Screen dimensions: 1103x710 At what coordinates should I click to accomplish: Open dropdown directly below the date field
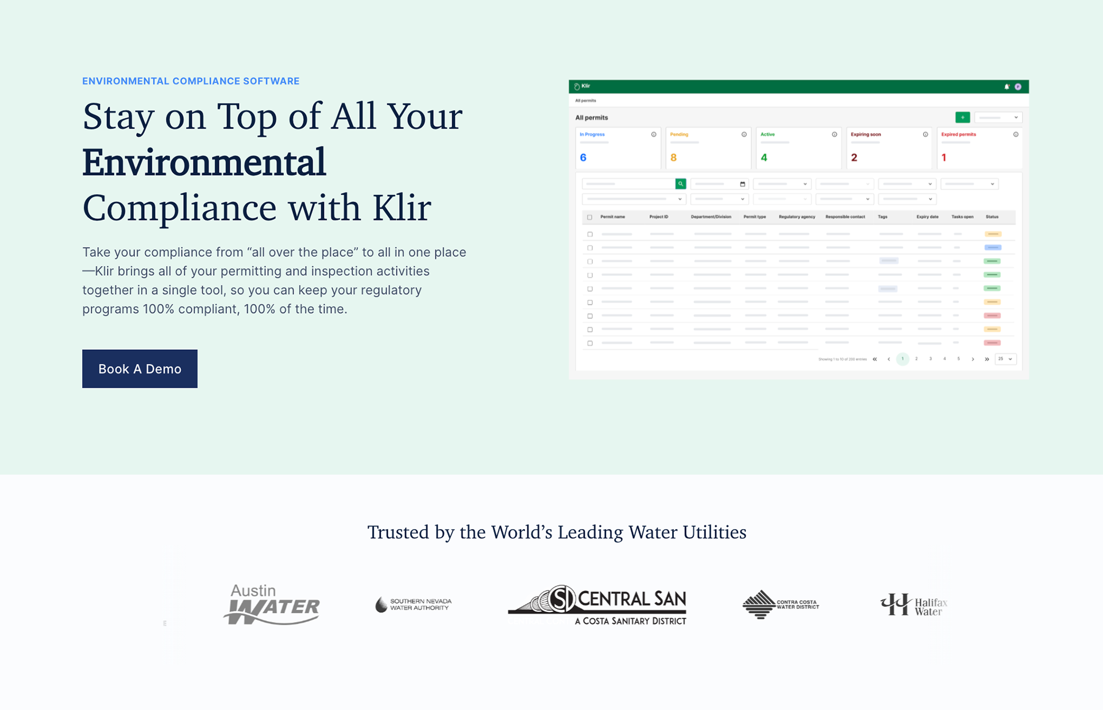[719, 199]
